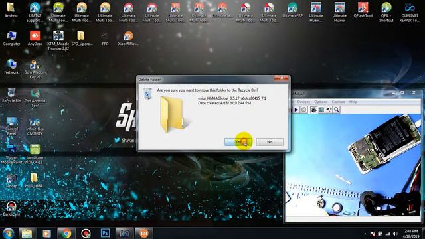Select the UltimateFRP desktop icon
This screenshot has width=425, height=239.
tap(292, 10)
